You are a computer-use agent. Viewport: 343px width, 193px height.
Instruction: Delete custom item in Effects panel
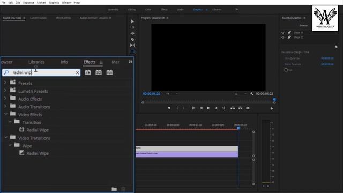coord(123,189)
